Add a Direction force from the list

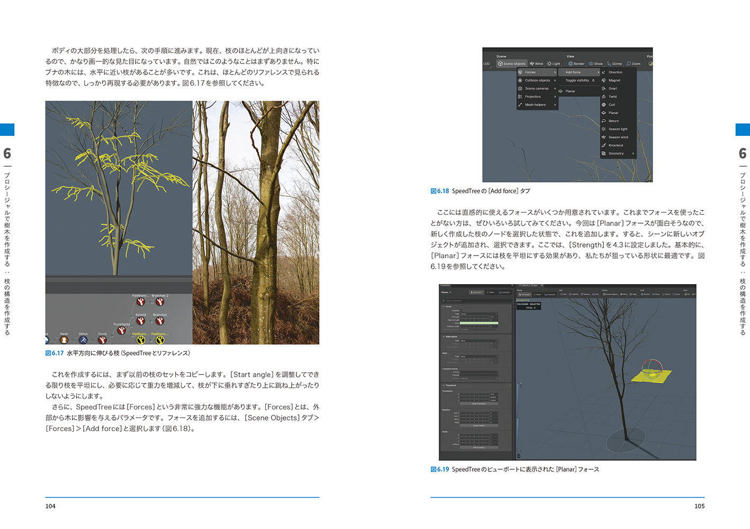(x=618, y=72)
